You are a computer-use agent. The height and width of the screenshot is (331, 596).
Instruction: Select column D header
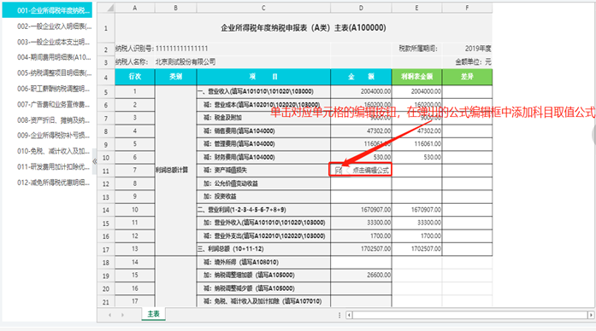(361, 8)
